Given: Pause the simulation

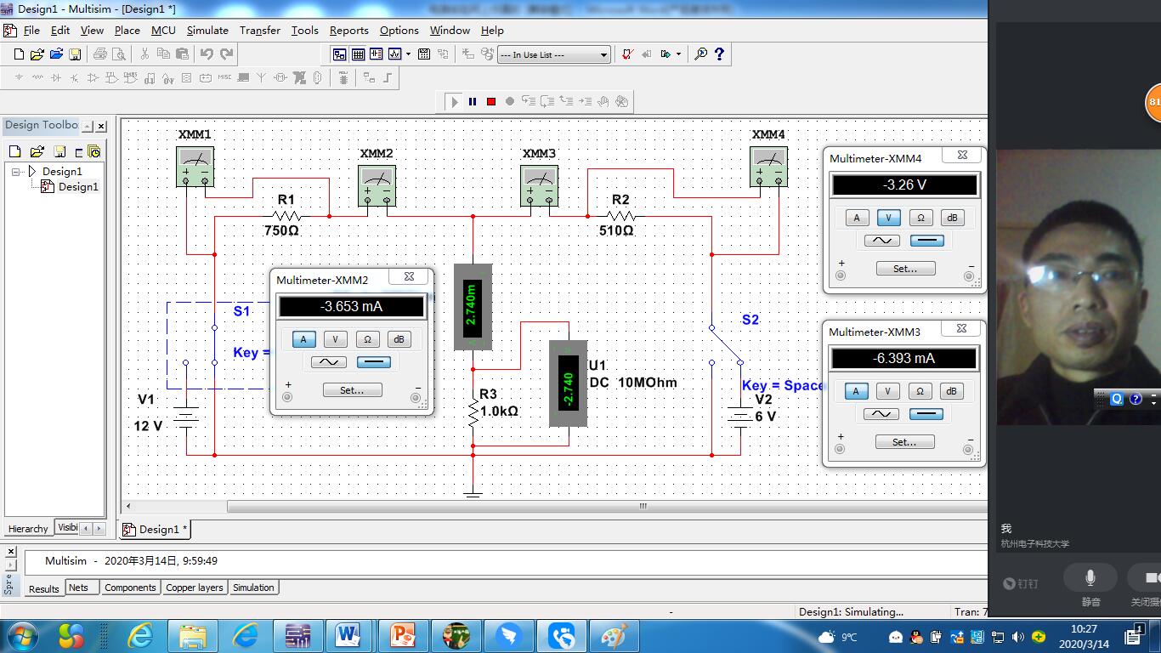Looking at the screenshot, I should pos(473,101).
